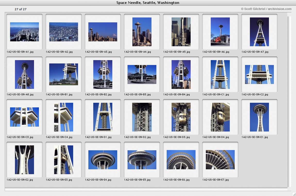This screenshot has width=296, height=196.
Task: Click the filename text "1A2-US-SE-SN-B2.jpg"
Action: tap(98, 95)
